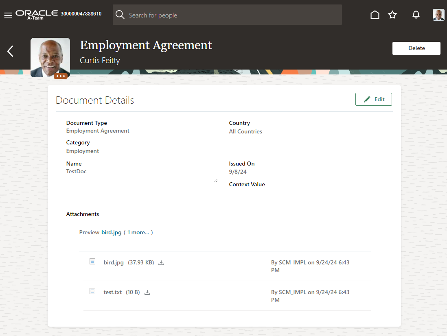
Task: Open the Favorites star icon
Action: 392,15
